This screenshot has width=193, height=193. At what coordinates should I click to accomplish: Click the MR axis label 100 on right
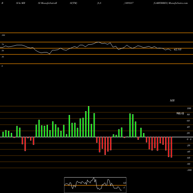pyautogui.click(x=189, y=108)
